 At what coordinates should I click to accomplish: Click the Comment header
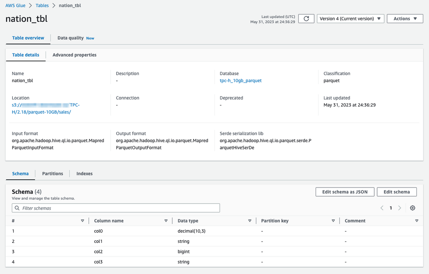coord(355,221)
